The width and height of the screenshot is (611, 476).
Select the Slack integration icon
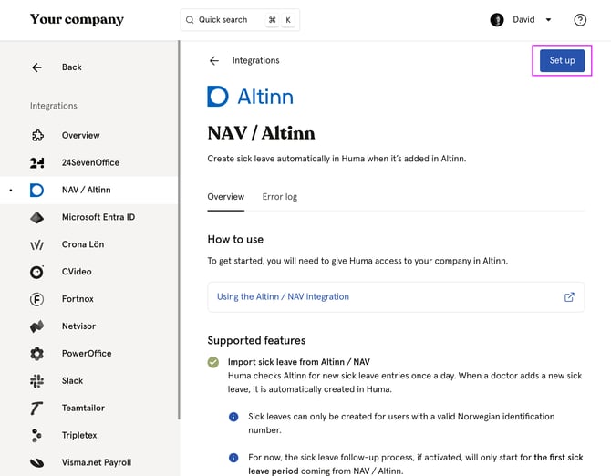pyautogui.click(x=37, y=381)
